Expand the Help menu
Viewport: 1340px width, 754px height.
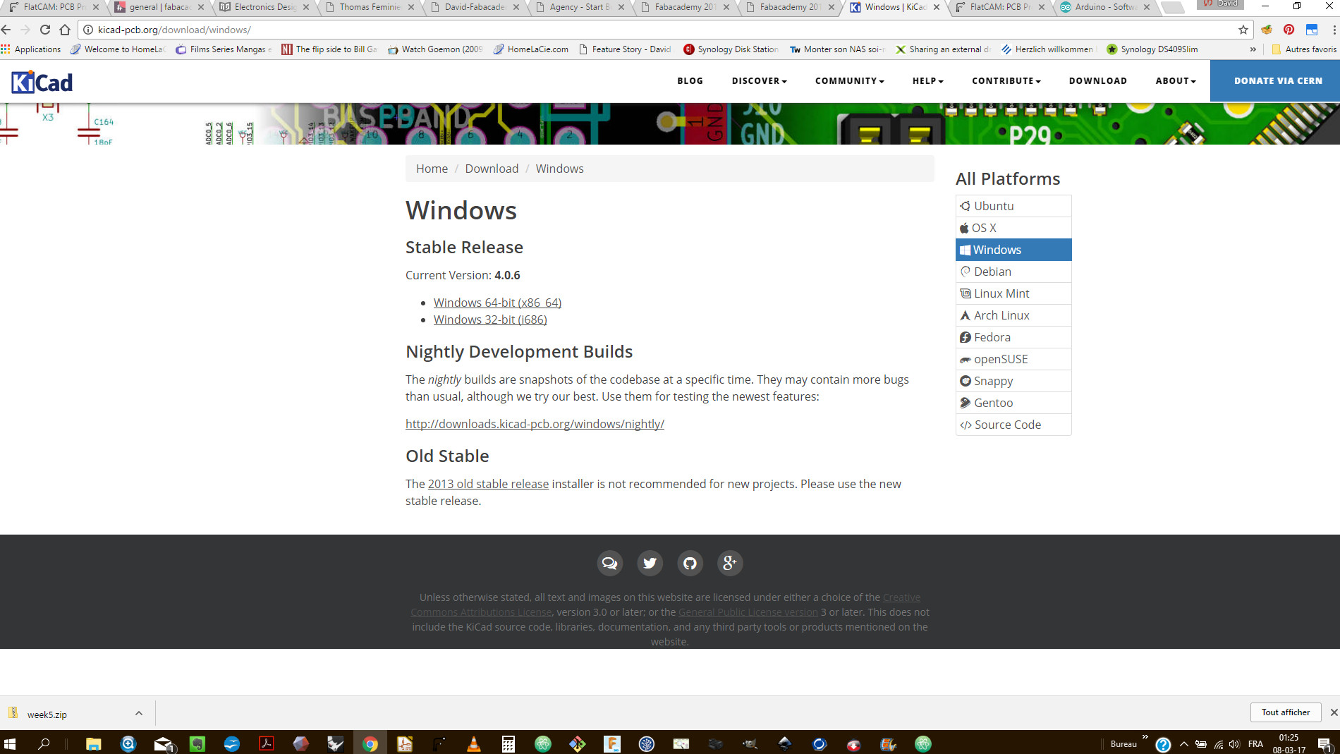pyautogui.click(x=927, y=81)
